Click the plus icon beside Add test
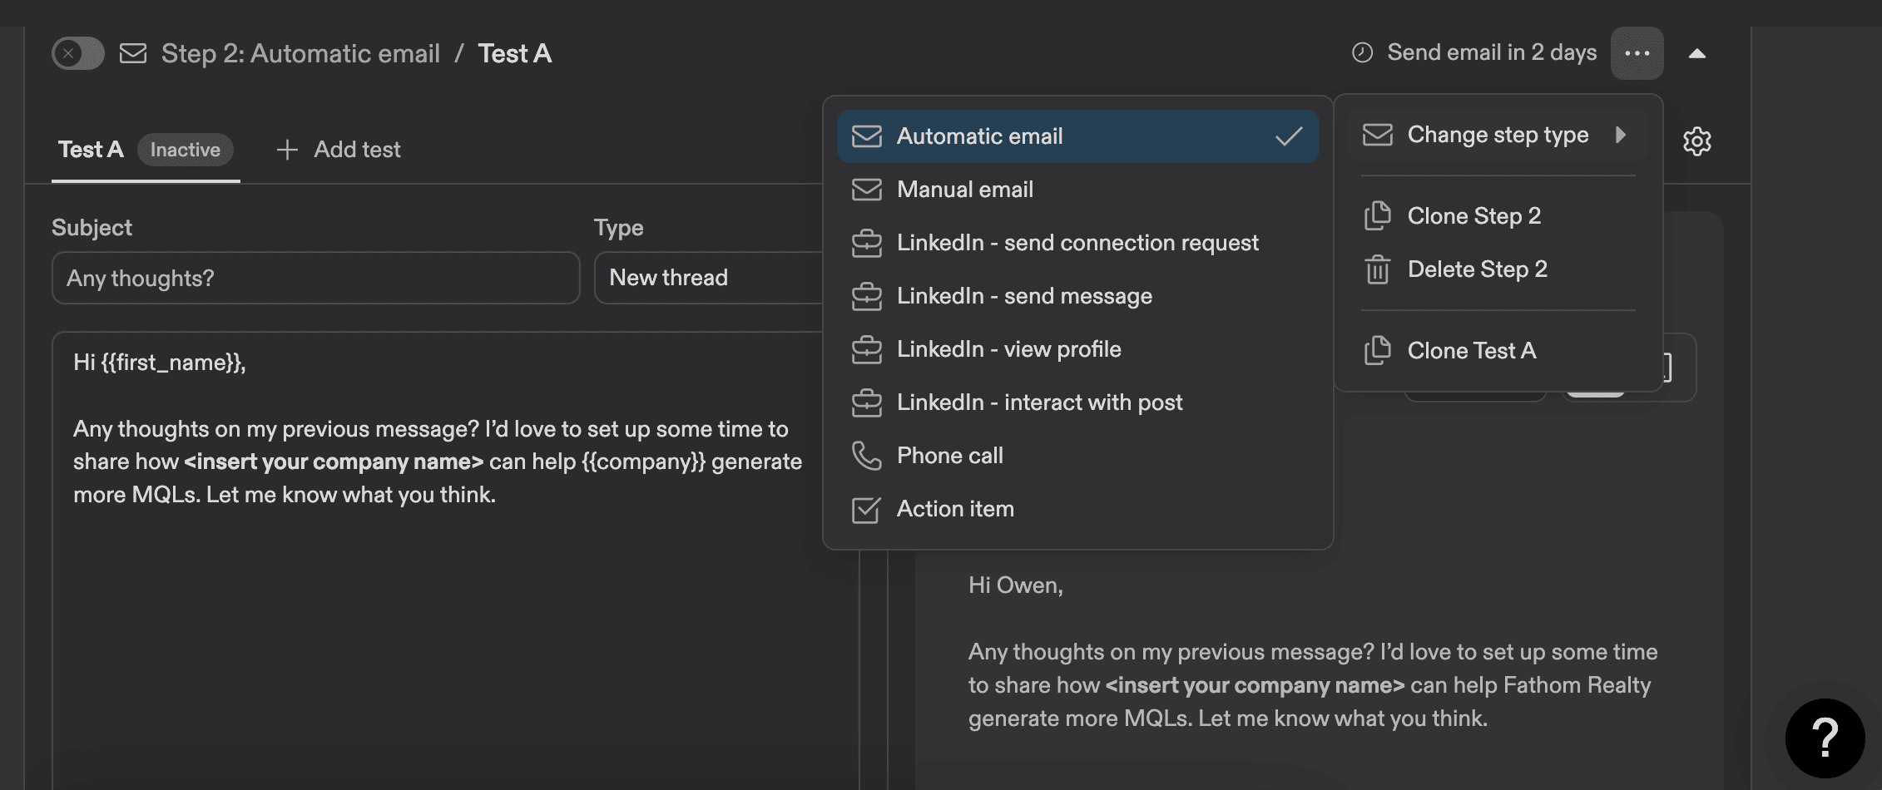This screenshot has height=790, width=1882. coord(287,150)
